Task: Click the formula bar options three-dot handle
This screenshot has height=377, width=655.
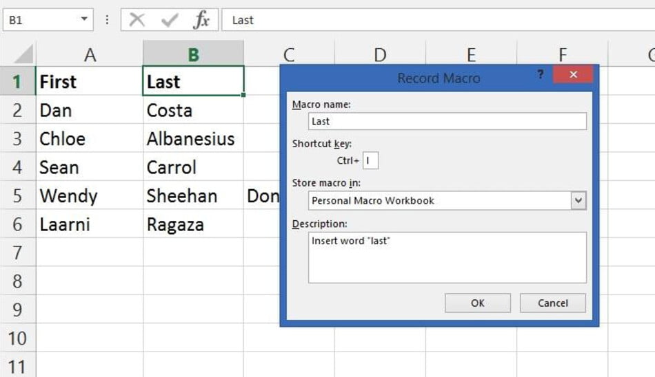Action: coord(107,19)
